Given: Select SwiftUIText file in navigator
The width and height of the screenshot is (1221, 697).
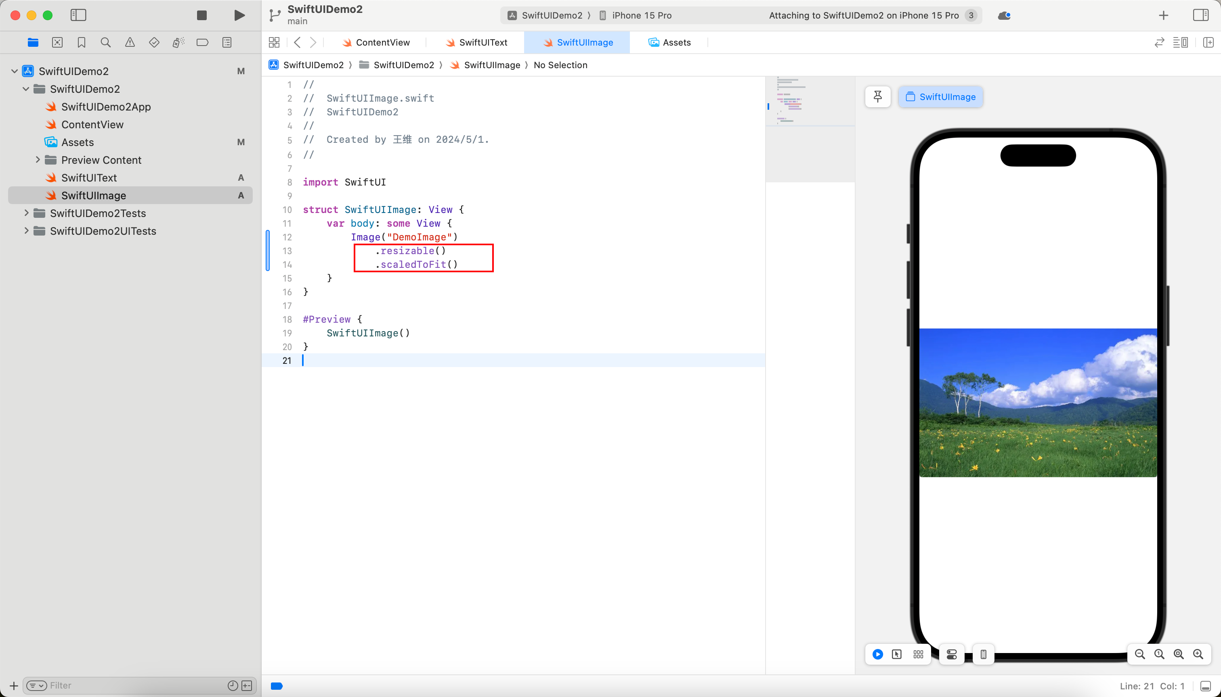Looking at the screenshot, I should click(x=89, y=177).
